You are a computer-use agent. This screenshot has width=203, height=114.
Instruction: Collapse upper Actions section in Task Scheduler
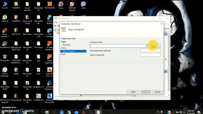[166, 34]
